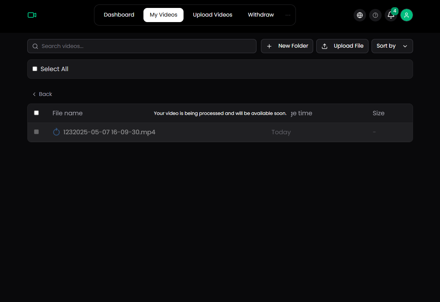Viewport: 440px width, 302px height.
Task: Tick the Select All checkbox
Action: (35, 69)
